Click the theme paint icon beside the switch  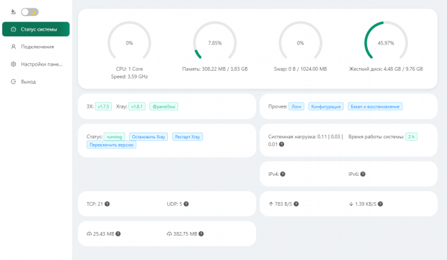(13, 11)
